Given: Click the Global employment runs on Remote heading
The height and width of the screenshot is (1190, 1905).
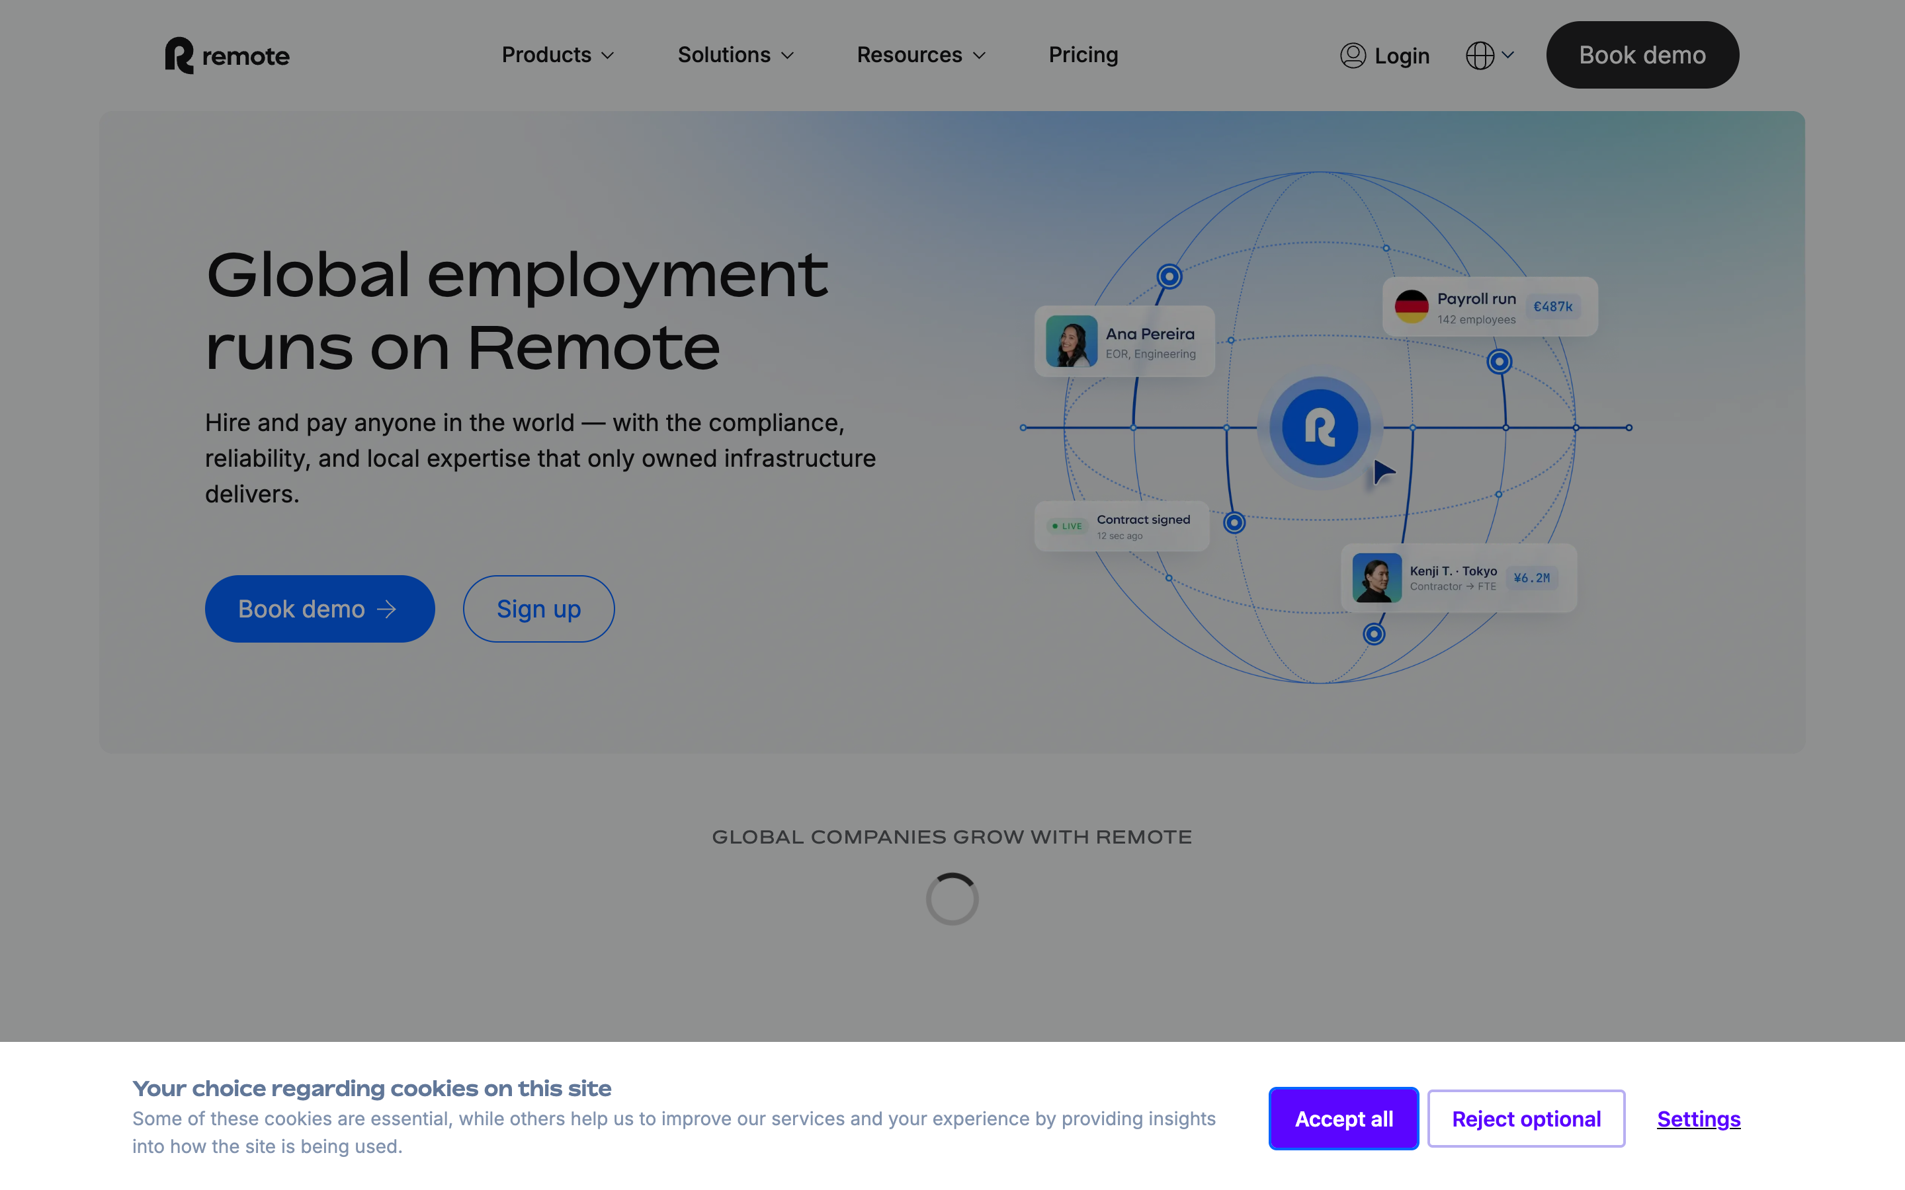Looking at the screenshot, I should coord(517,310).
